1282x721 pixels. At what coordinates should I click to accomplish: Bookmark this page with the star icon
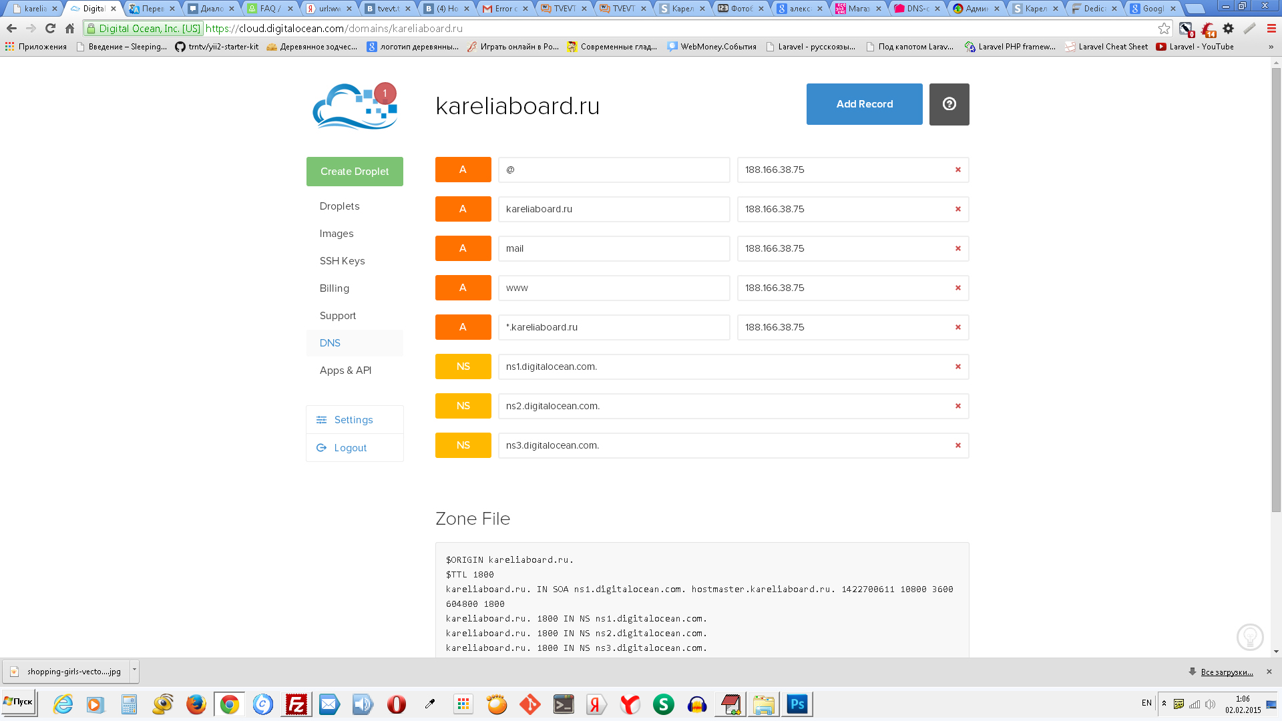(1164, 29)
